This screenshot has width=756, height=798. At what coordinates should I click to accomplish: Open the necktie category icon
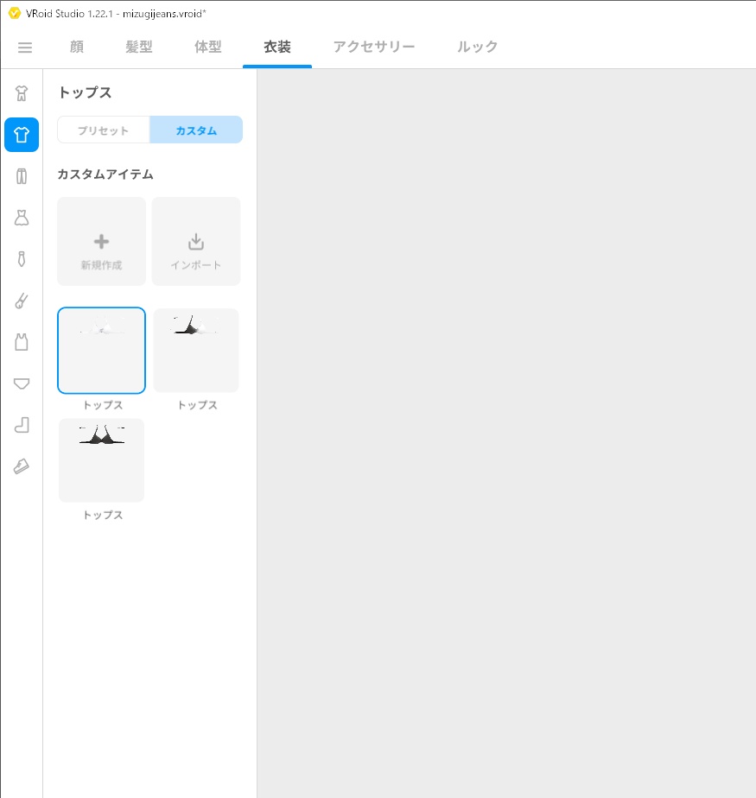tap(22, 259)
